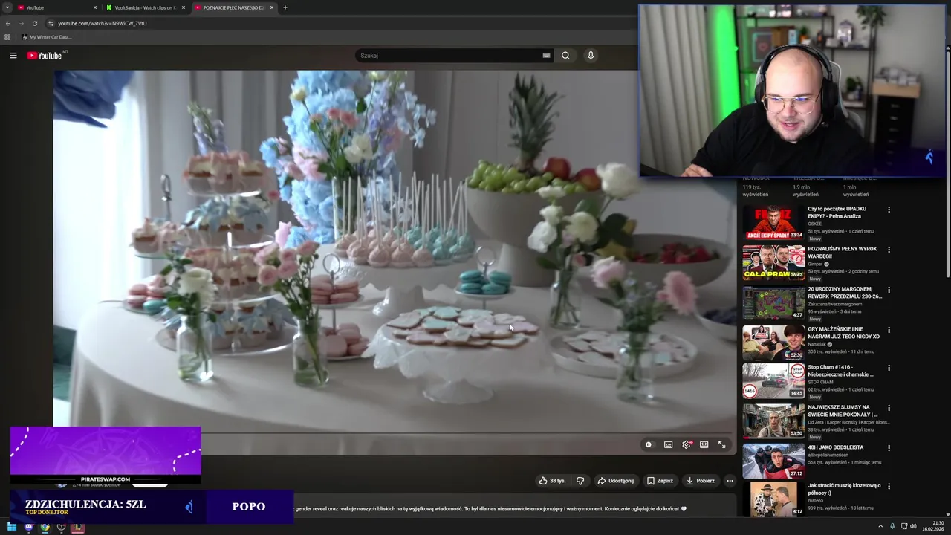Dislike the video with thumbs down
The width and height of the screenshot is (951, 535).
click(x=580, y=481)
